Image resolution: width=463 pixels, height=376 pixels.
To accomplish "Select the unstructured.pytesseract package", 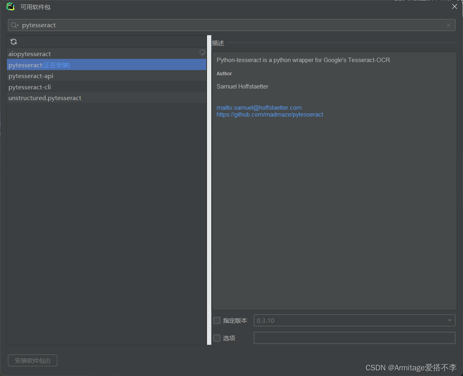I will 107,98.
